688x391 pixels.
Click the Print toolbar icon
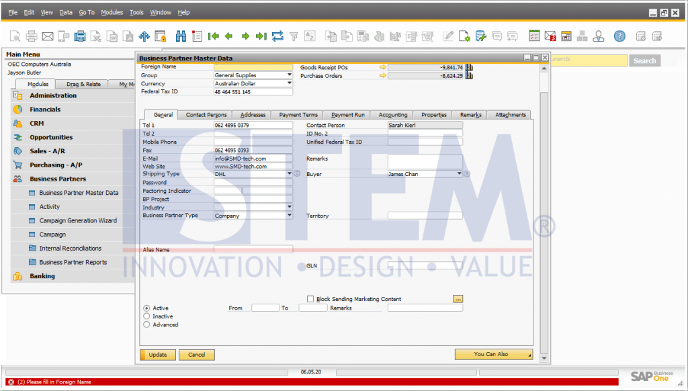coord(32,36)
